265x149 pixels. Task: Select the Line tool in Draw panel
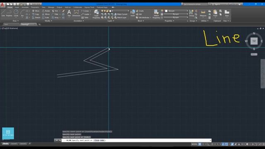pos(3,13)
